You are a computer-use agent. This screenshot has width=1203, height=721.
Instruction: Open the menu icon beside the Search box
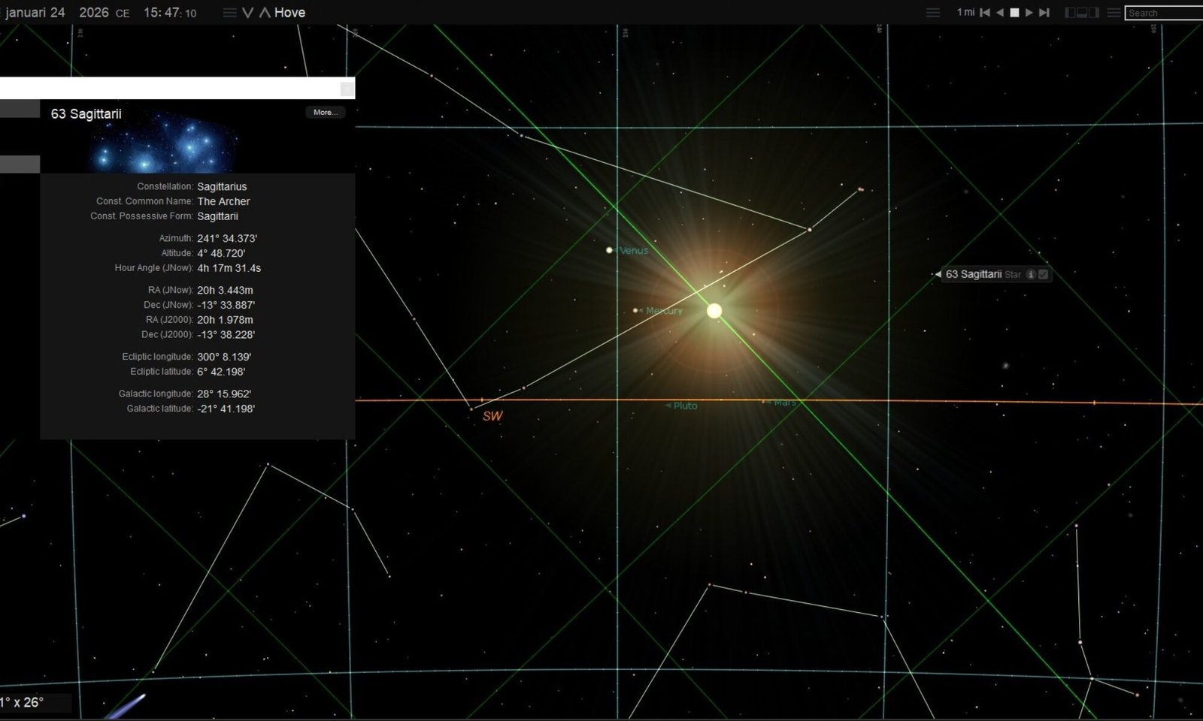1114,13
